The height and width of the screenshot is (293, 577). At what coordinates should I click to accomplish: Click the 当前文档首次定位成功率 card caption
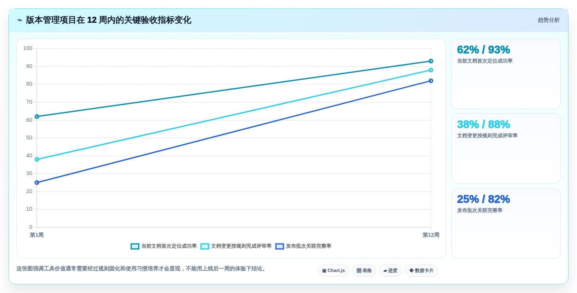click(x=485, y=61)
